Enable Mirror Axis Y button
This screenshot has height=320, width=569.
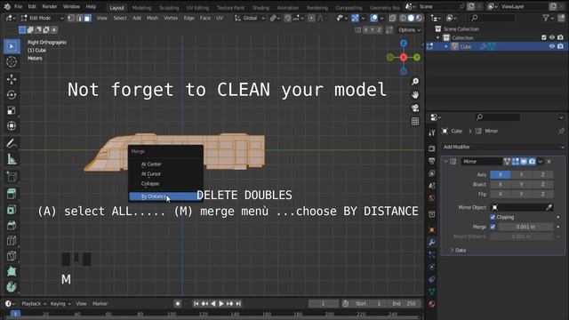(522, 175)
